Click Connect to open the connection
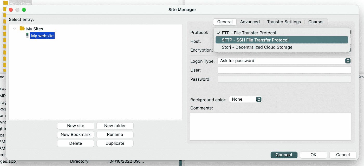This screenshot has height=166, width=364. click(x=284, y=155)
